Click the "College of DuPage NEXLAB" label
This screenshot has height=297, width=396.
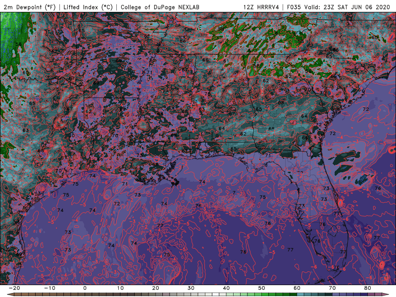tap(160, 7)
